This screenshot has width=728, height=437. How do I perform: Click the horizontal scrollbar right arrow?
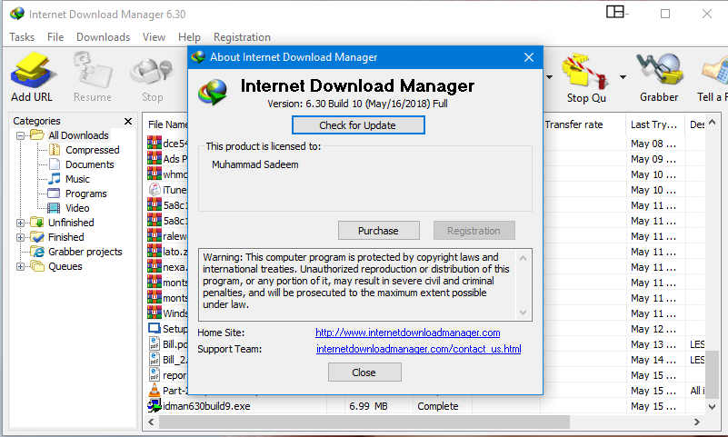tap(697, 422)
